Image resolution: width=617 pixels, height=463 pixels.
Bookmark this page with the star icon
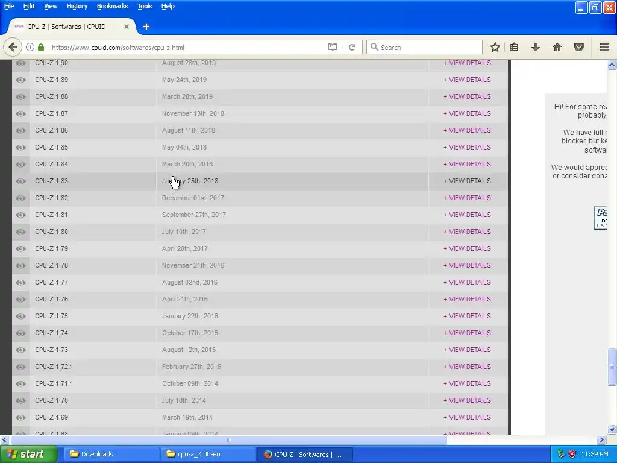click(495, 47)
